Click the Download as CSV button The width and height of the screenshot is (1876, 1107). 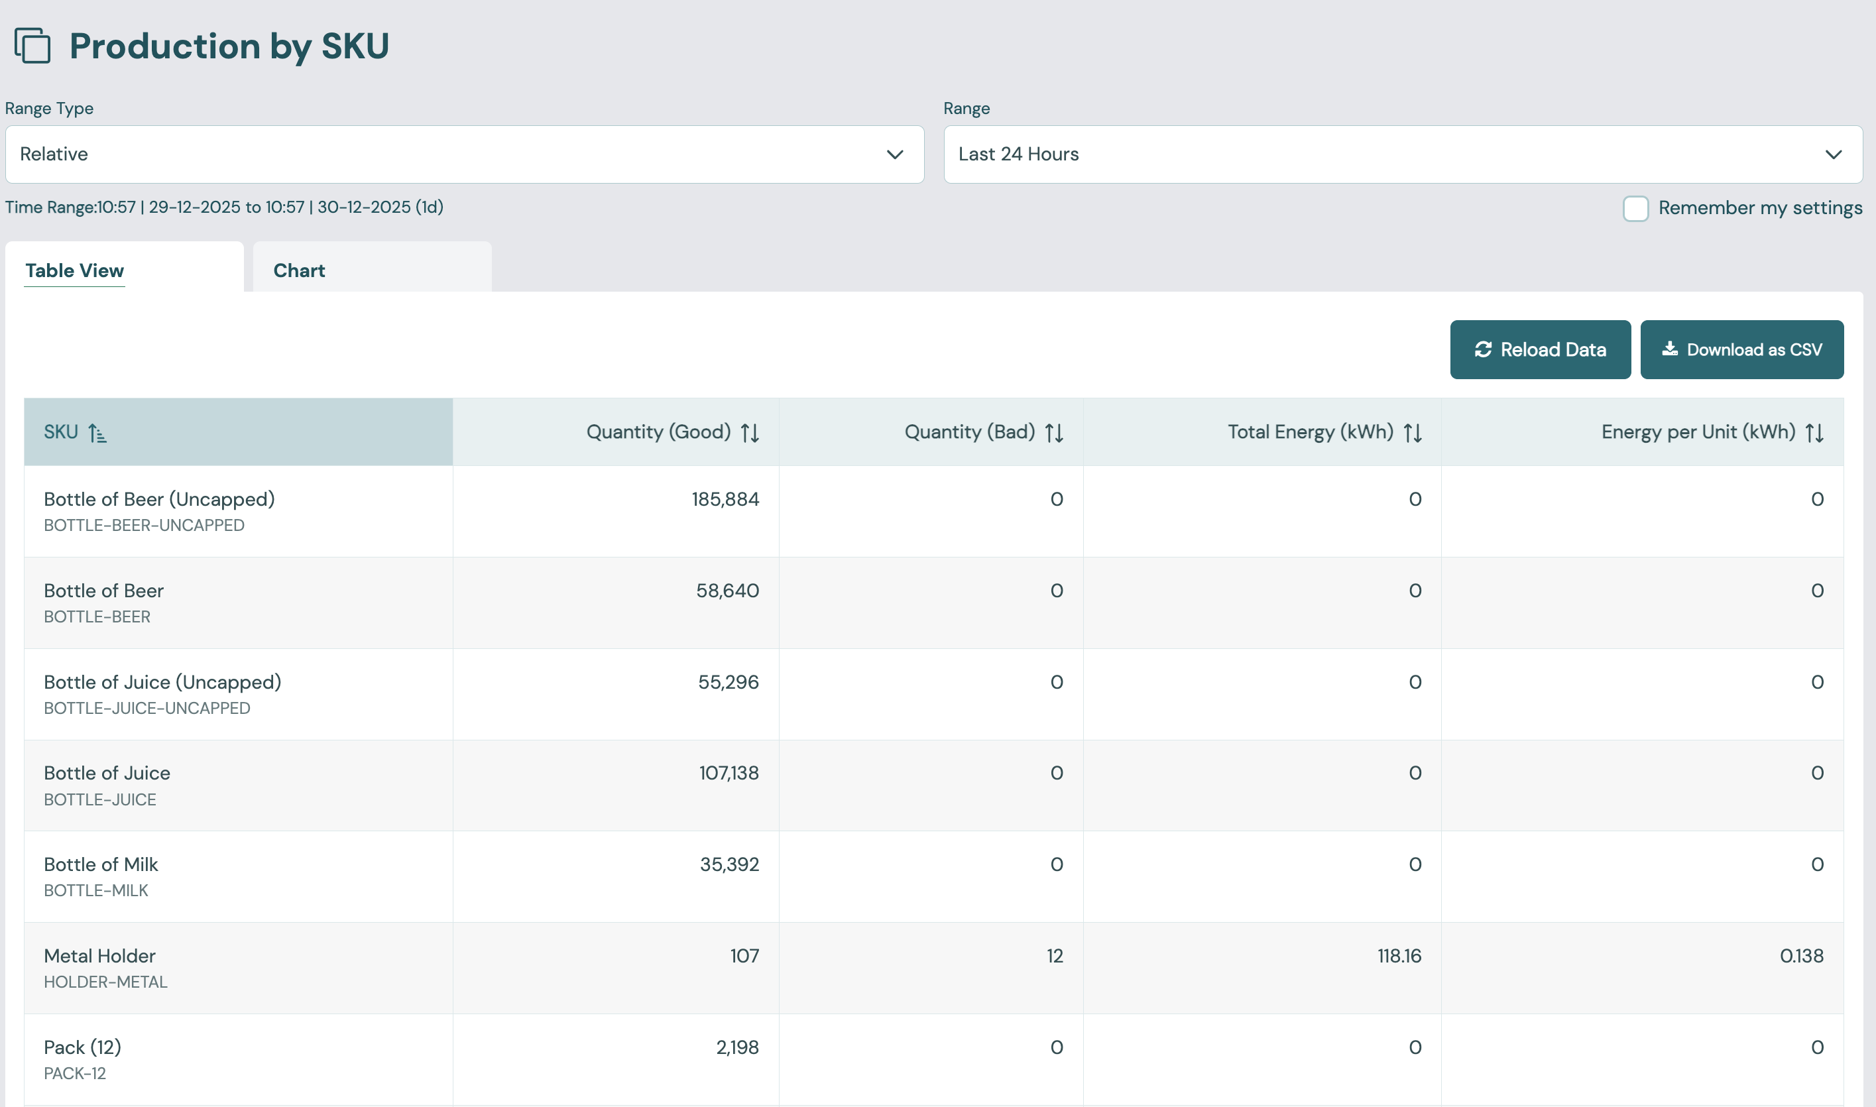point(1741,350)
